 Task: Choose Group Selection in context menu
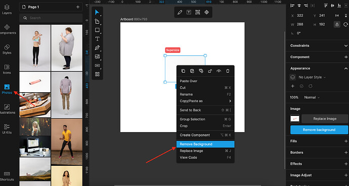click(205, 119)
